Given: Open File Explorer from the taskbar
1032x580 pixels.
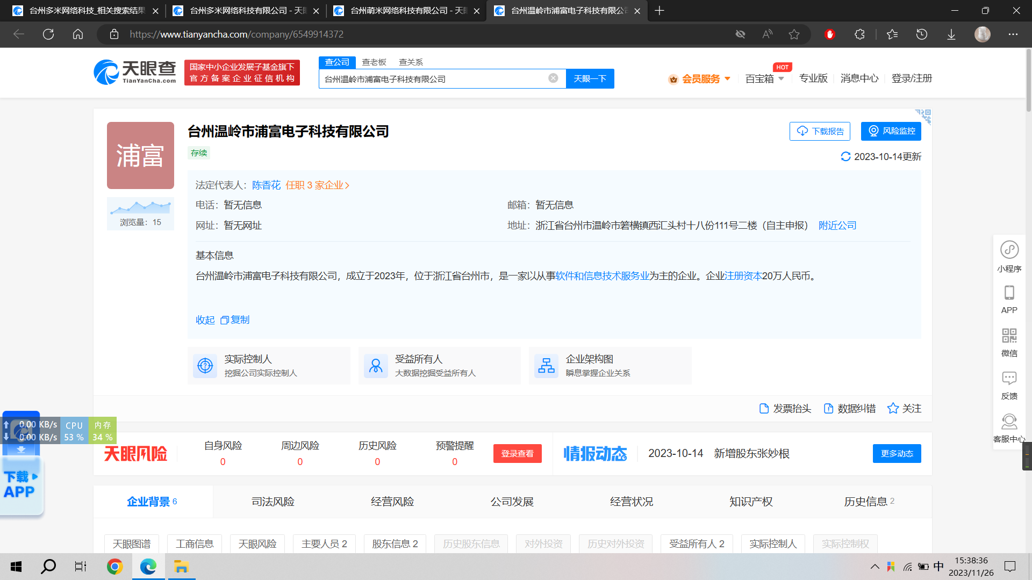Looking at the screenshot, I should pyautogui.click(x=181, y=567).
